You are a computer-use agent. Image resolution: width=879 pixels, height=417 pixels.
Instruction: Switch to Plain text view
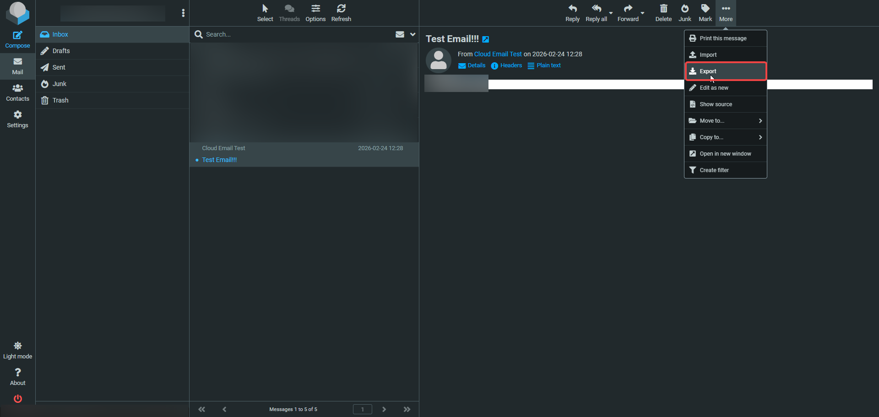pos(544,65)
